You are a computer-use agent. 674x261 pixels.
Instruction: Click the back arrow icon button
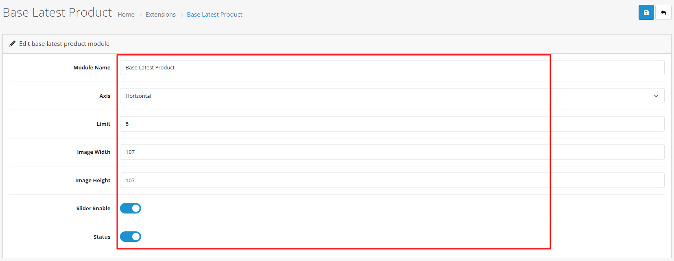(663, 13)
